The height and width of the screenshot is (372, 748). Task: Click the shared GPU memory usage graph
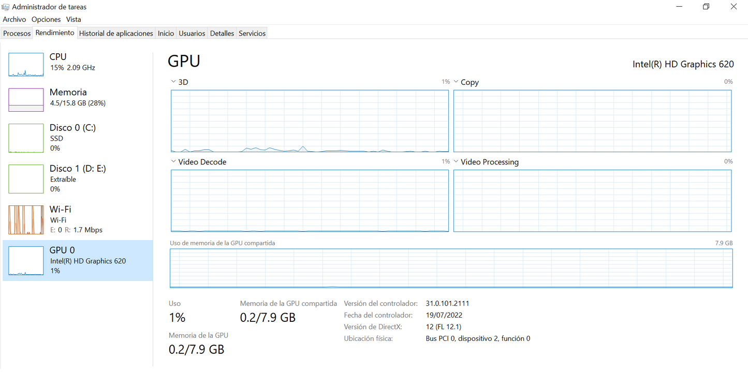[451, 268]
